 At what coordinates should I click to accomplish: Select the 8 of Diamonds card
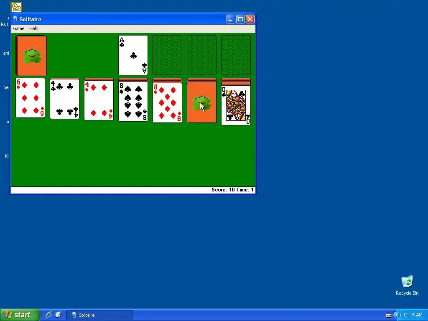coord(167,103)
